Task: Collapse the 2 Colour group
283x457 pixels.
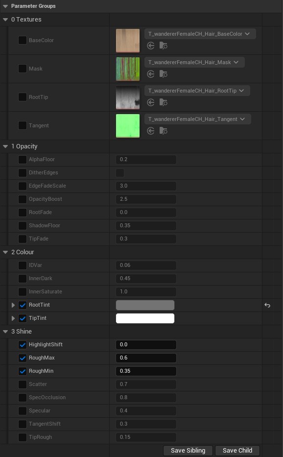Action: tap(5, 252)
